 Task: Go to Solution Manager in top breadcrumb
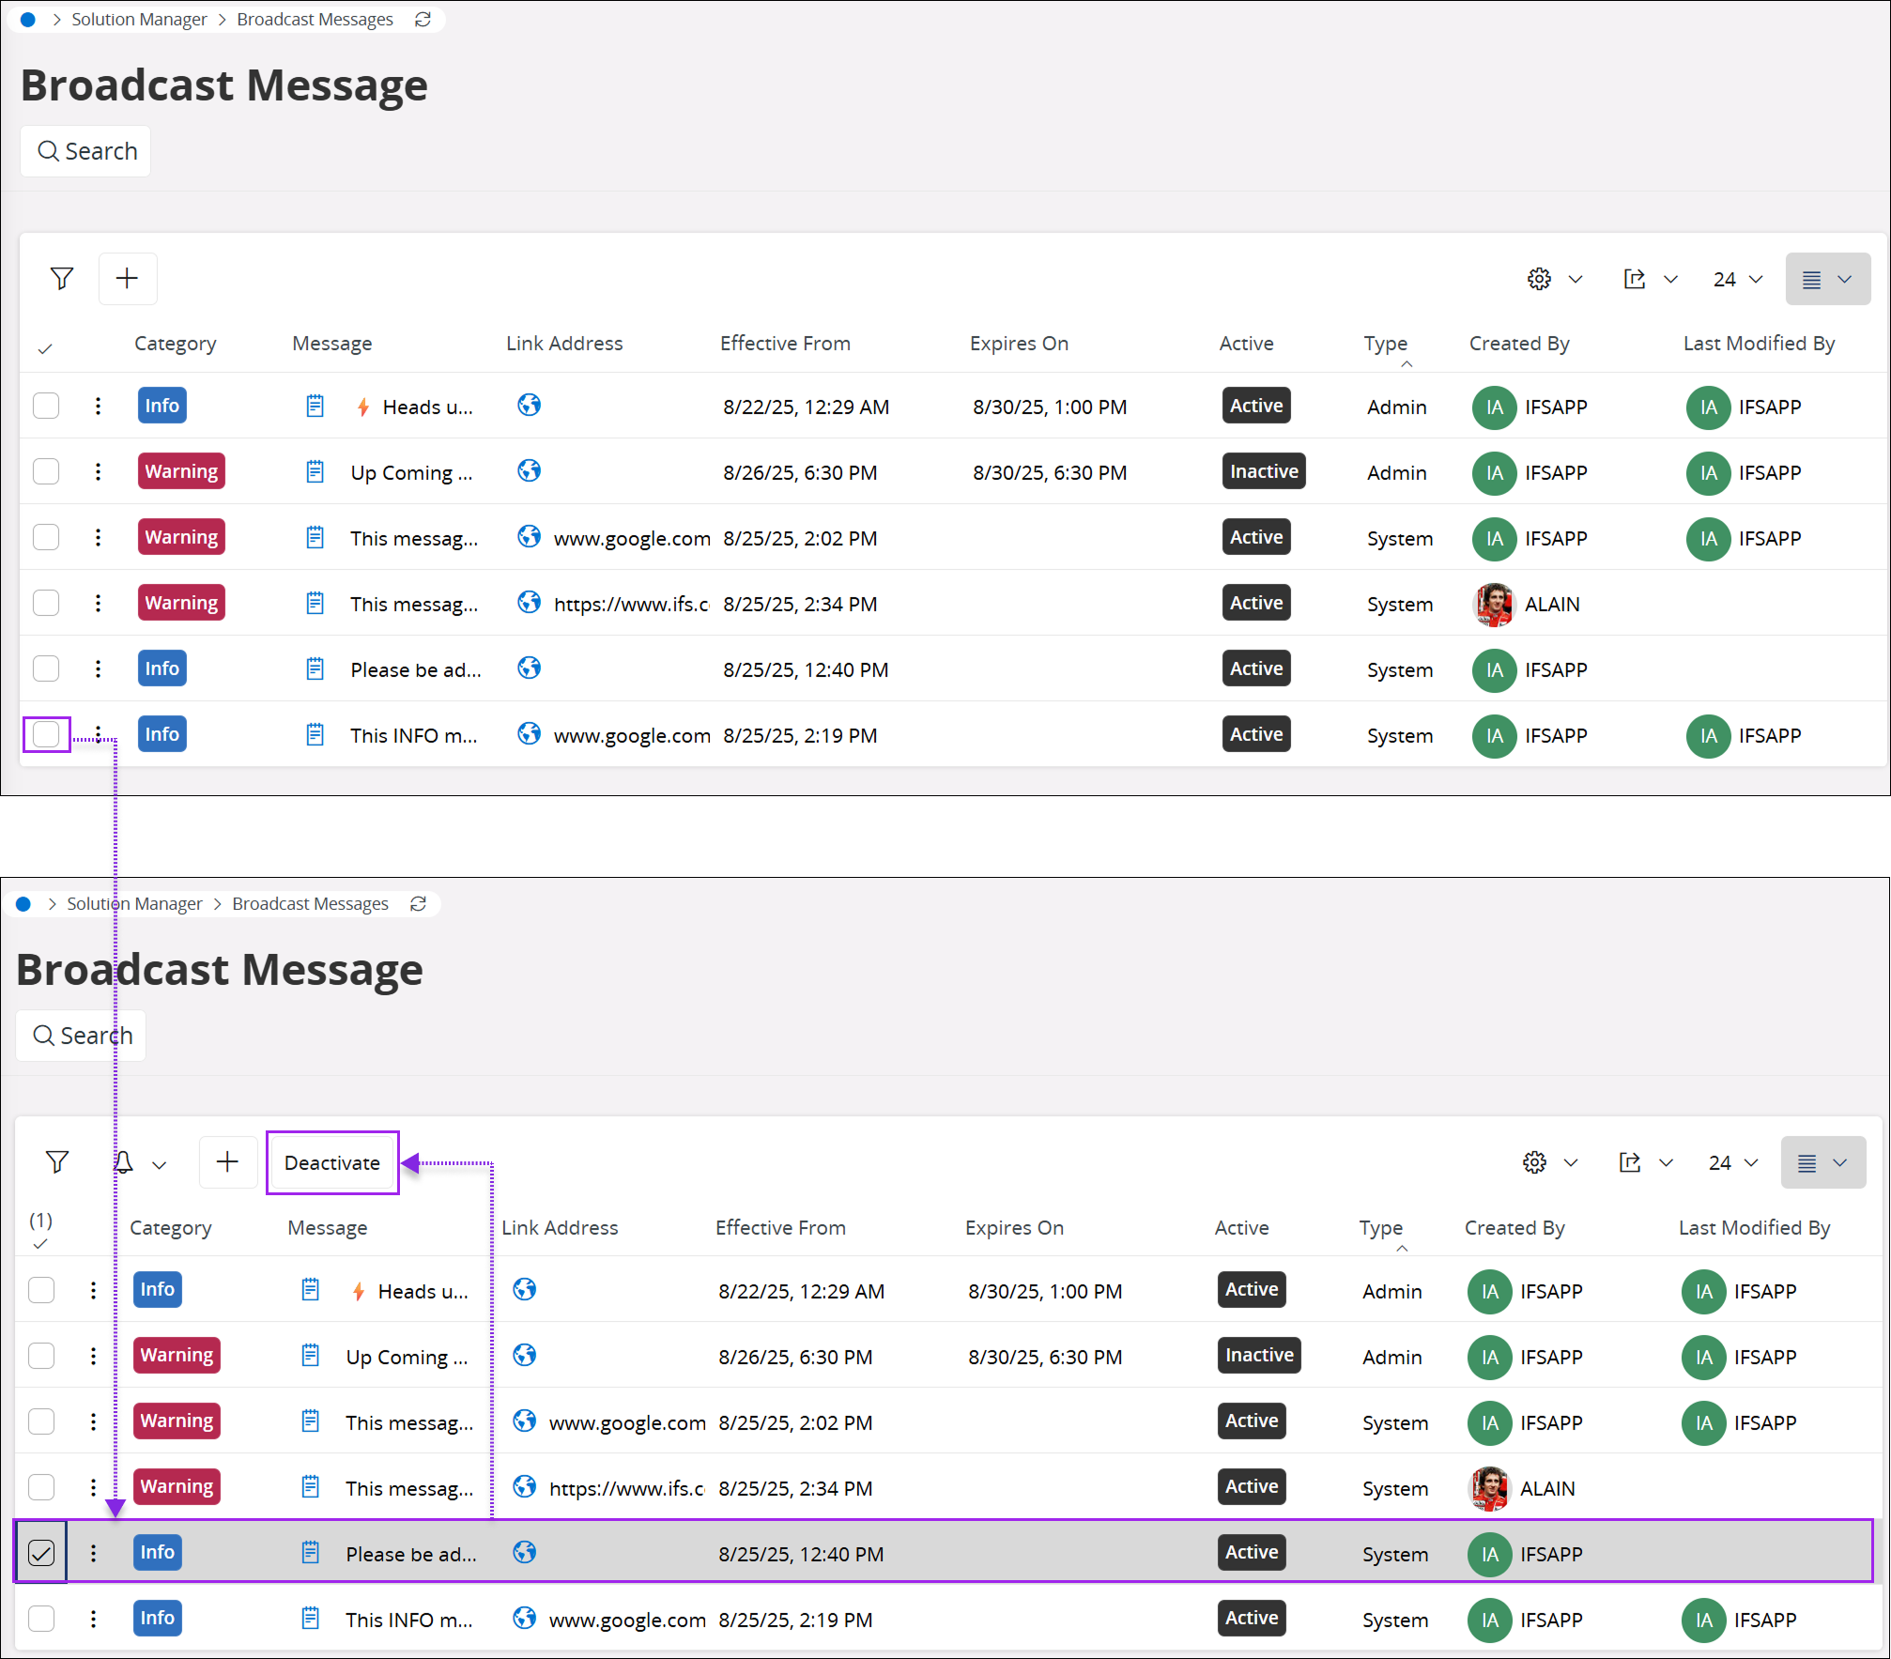tap(139, 20)
